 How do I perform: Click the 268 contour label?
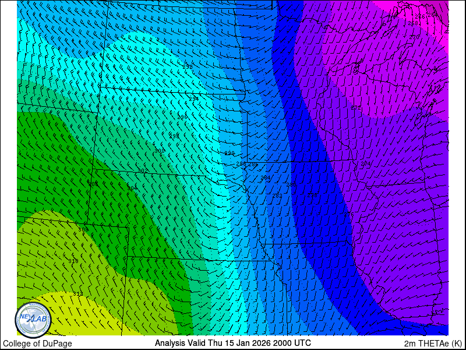[x=413, y=23]
